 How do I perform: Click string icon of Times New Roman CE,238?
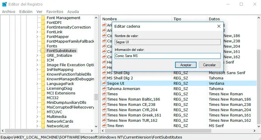click(104, 104)
